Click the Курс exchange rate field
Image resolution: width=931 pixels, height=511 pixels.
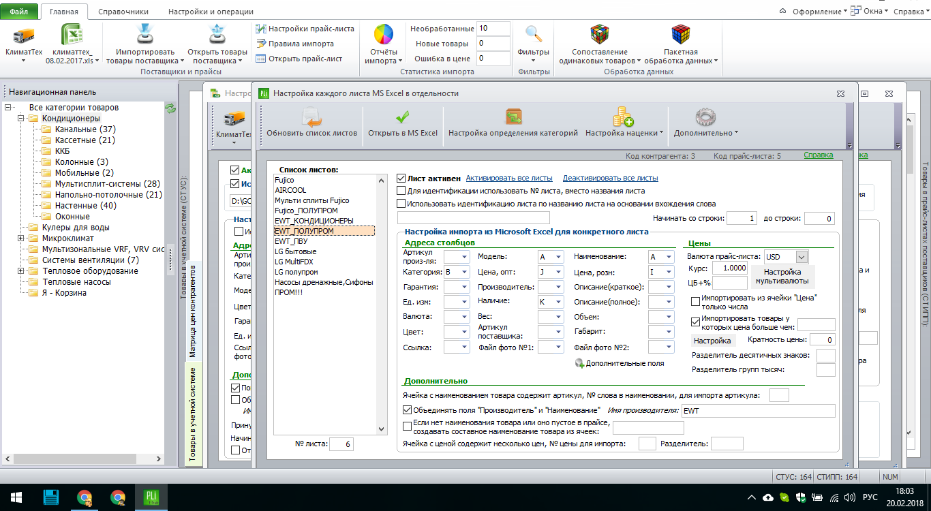pos(730,268)
